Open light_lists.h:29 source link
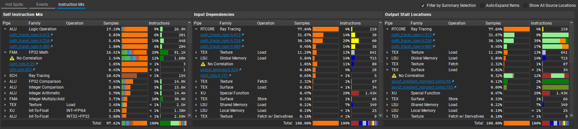 tap(22, 64)
